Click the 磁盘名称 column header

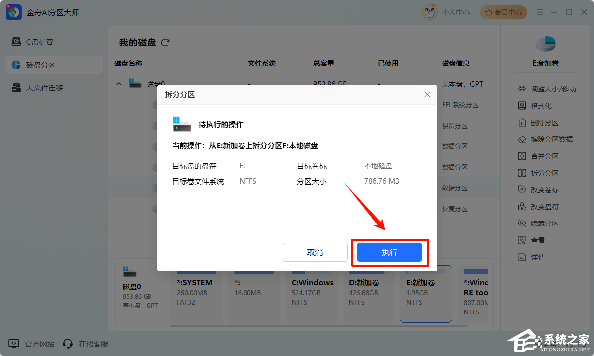[128, 63]
